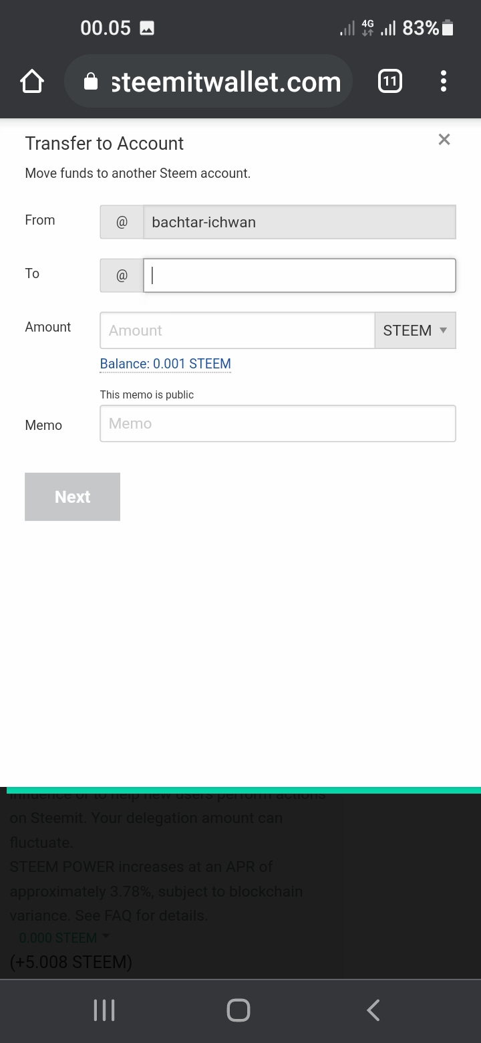Open the STEEM currency dropdown
This screenshot has width=481, height=1043.
tap(415, 330)
